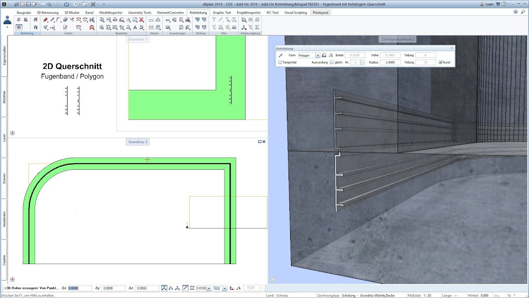Click the help question mark icon top right
The image size is (529, 298).
(x=504, y=4)
